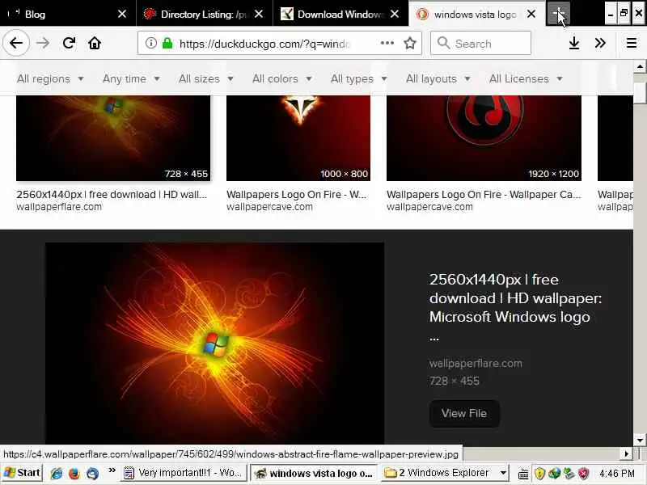This screenshot has height=485, width=647.
Task: Open the downloads arrow in the toolbar
Action: click(574, 43)
